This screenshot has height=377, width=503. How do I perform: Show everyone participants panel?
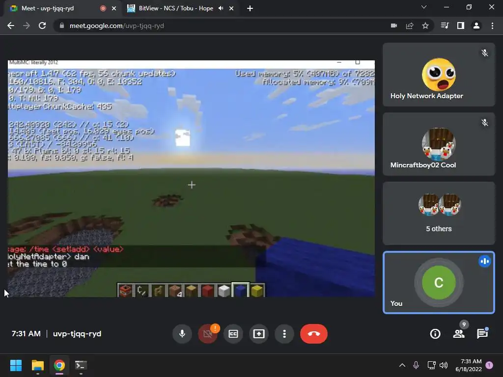click(x=459, y=334)
